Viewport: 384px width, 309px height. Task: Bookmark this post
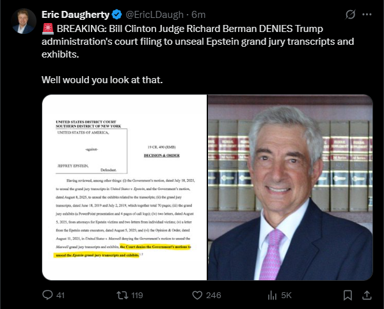coord(348,296)
